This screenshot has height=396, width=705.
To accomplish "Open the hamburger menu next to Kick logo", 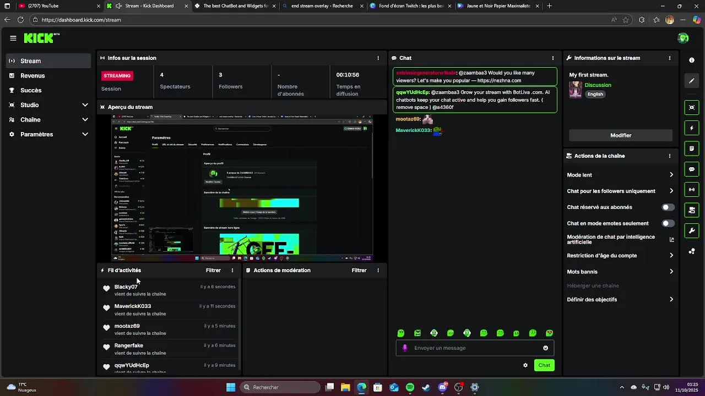I will [x=13, y=38].
